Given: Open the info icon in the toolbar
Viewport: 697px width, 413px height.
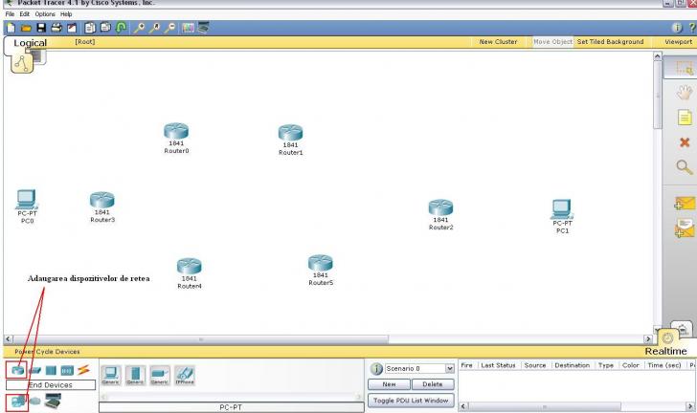Looking at the screenshot, I should 677,28.
